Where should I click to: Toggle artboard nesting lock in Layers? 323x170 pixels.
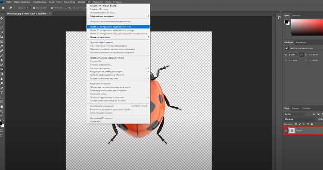point(308,124)
